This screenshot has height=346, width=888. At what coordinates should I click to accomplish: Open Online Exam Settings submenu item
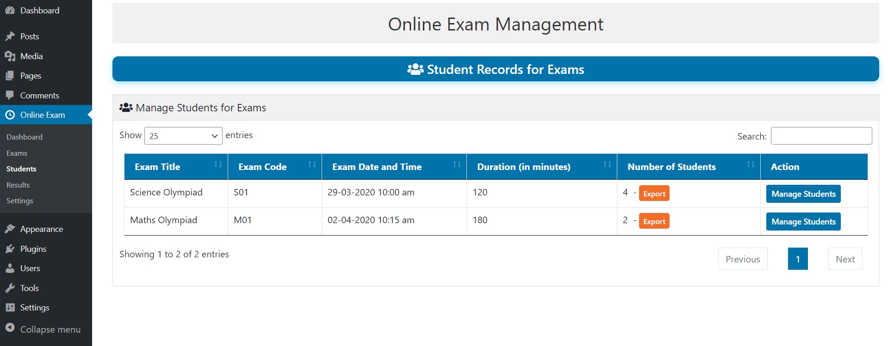(20, 200)
